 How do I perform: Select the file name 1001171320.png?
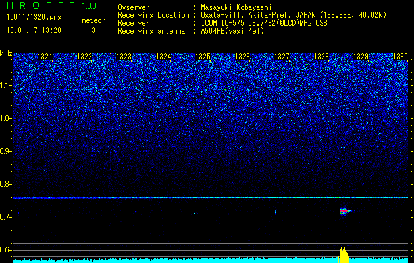[x=34, y=18]
